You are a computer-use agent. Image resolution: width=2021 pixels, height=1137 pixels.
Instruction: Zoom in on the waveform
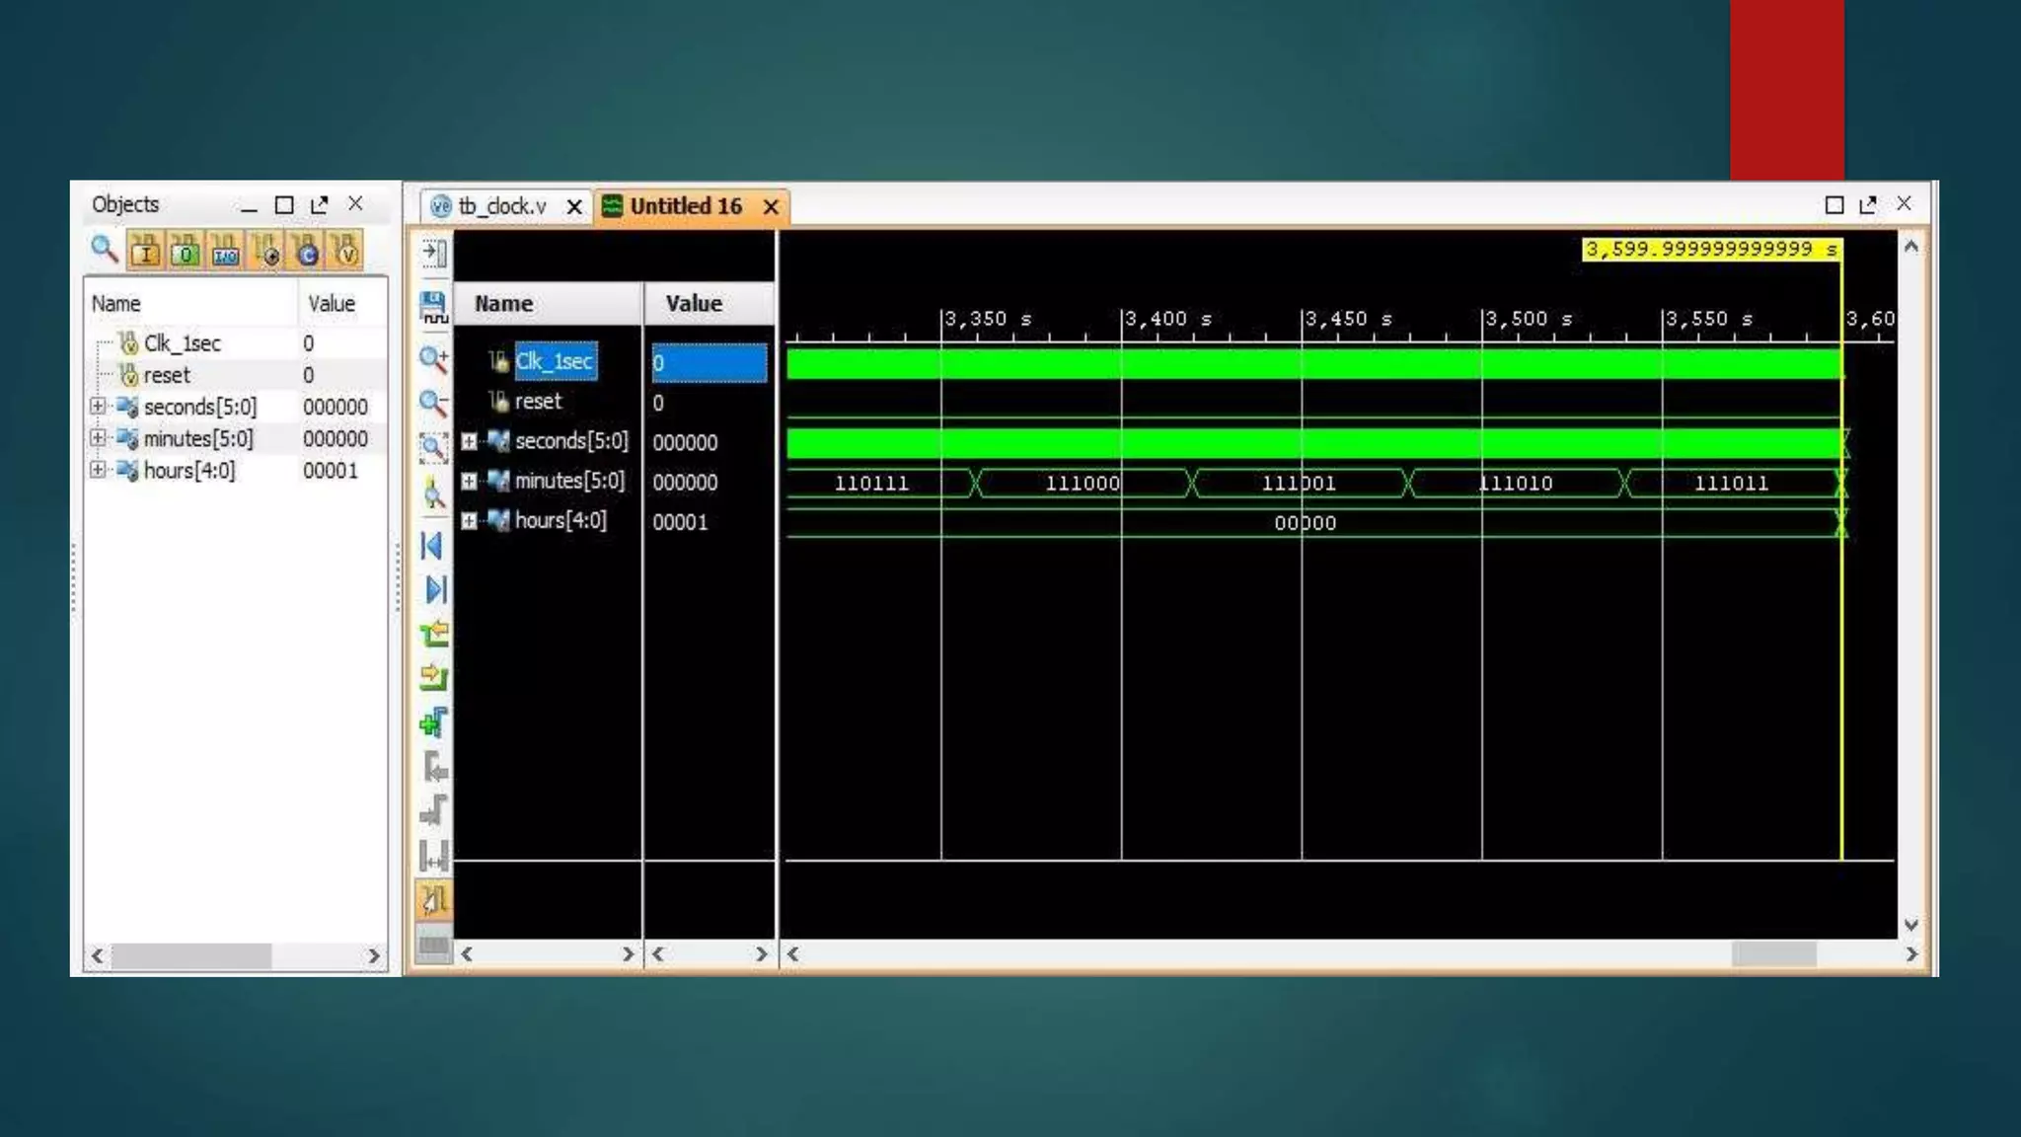pos(434,359)
